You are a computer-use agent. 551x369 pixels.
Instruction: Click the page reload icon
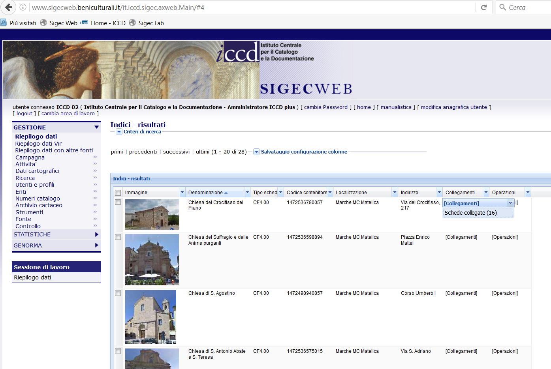(x=483, y=7)
